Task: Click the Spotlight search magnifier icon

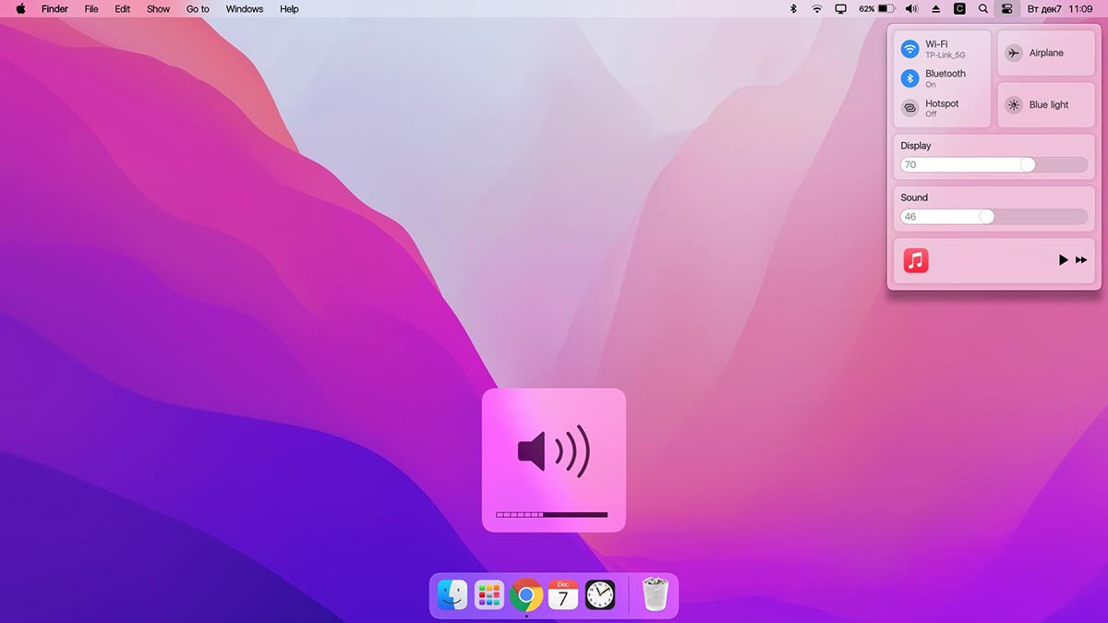Action: point(983,9)
